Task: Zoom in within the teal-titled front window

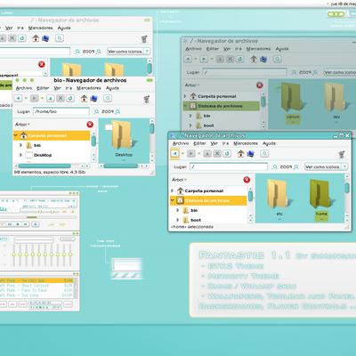Action: click(295, 167)
